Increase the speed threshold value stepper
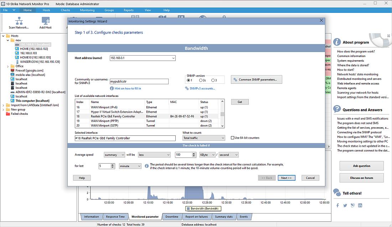 coord(194,154)
